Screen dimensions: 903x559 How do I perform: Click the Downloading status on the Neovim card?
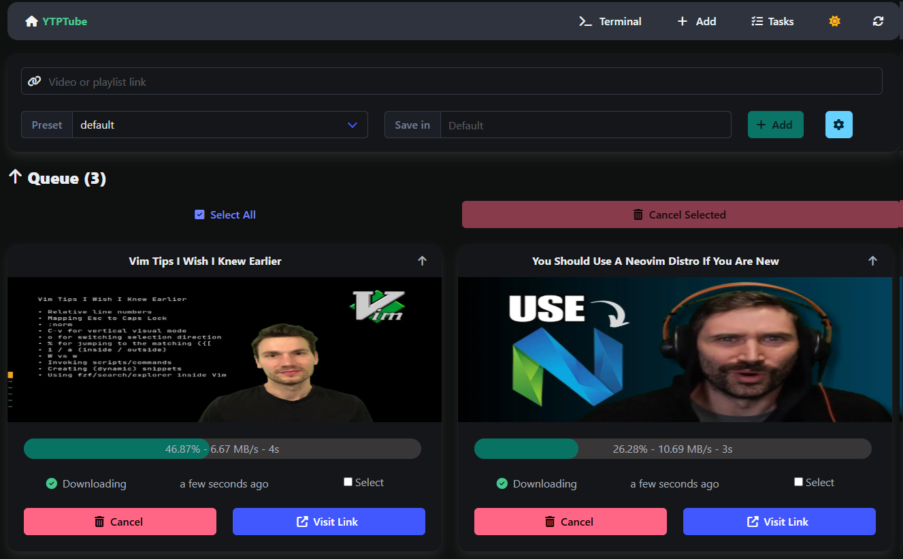(x=537, y=483)
